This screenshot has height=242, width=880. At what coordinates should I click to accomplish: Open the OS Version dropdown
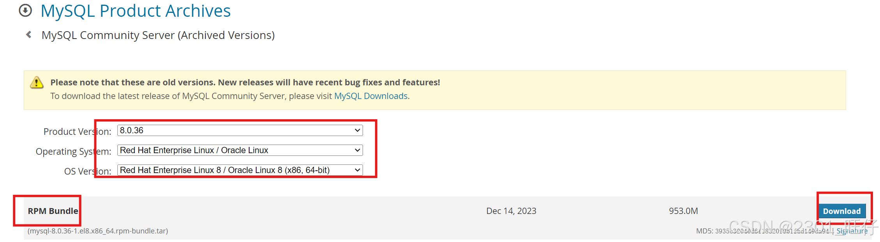240,170
